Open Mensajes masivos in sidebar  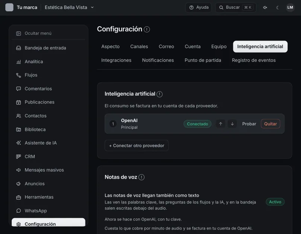[x=49, y=170]
